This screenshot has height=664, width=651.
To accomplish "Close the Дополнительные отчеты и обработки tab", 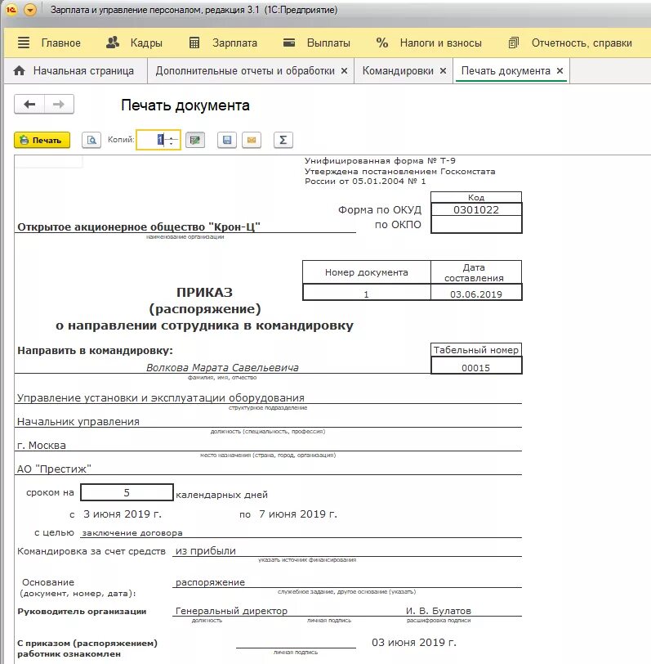I will pos(345,70).
